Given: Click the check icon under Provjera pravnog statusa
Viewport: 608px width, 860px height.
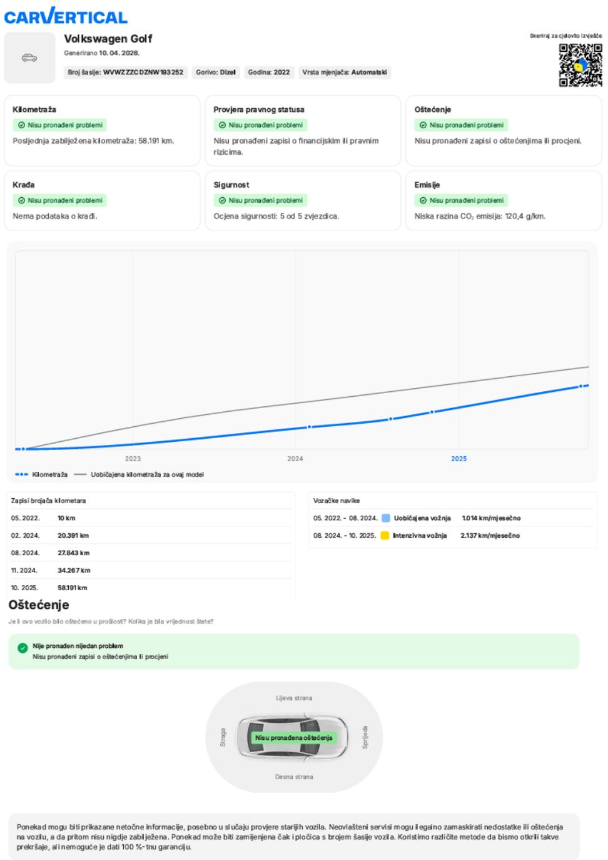Looking at the screenshot, I should click(223, 125).
